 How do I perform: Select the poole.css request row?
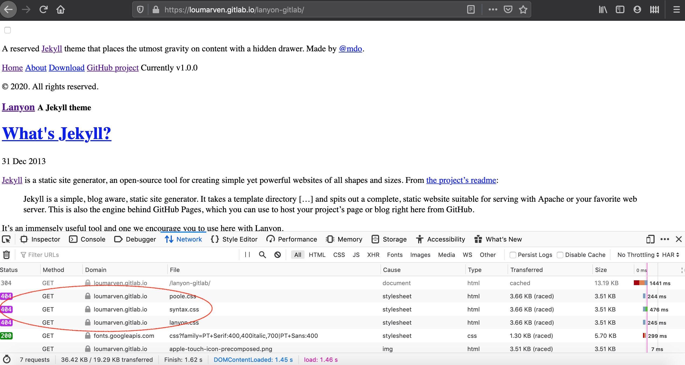point(342,296)
